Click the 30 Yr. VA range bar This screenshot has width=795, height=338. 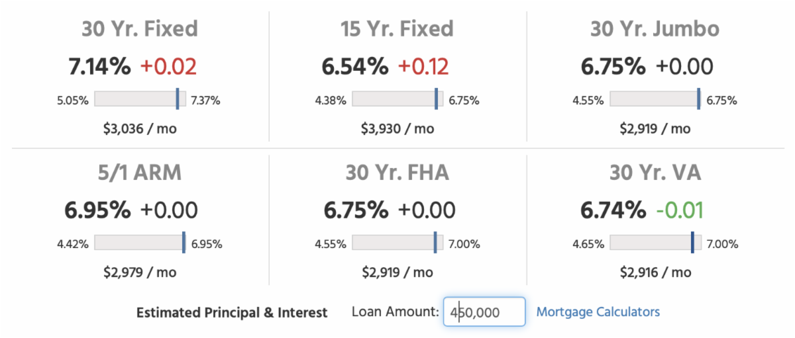point(655,243)
